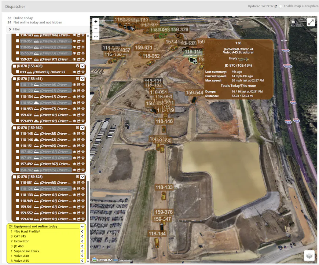319x265 pixels.
Task: Open reassign icon for truck 118-953
Action: (79, 109)
